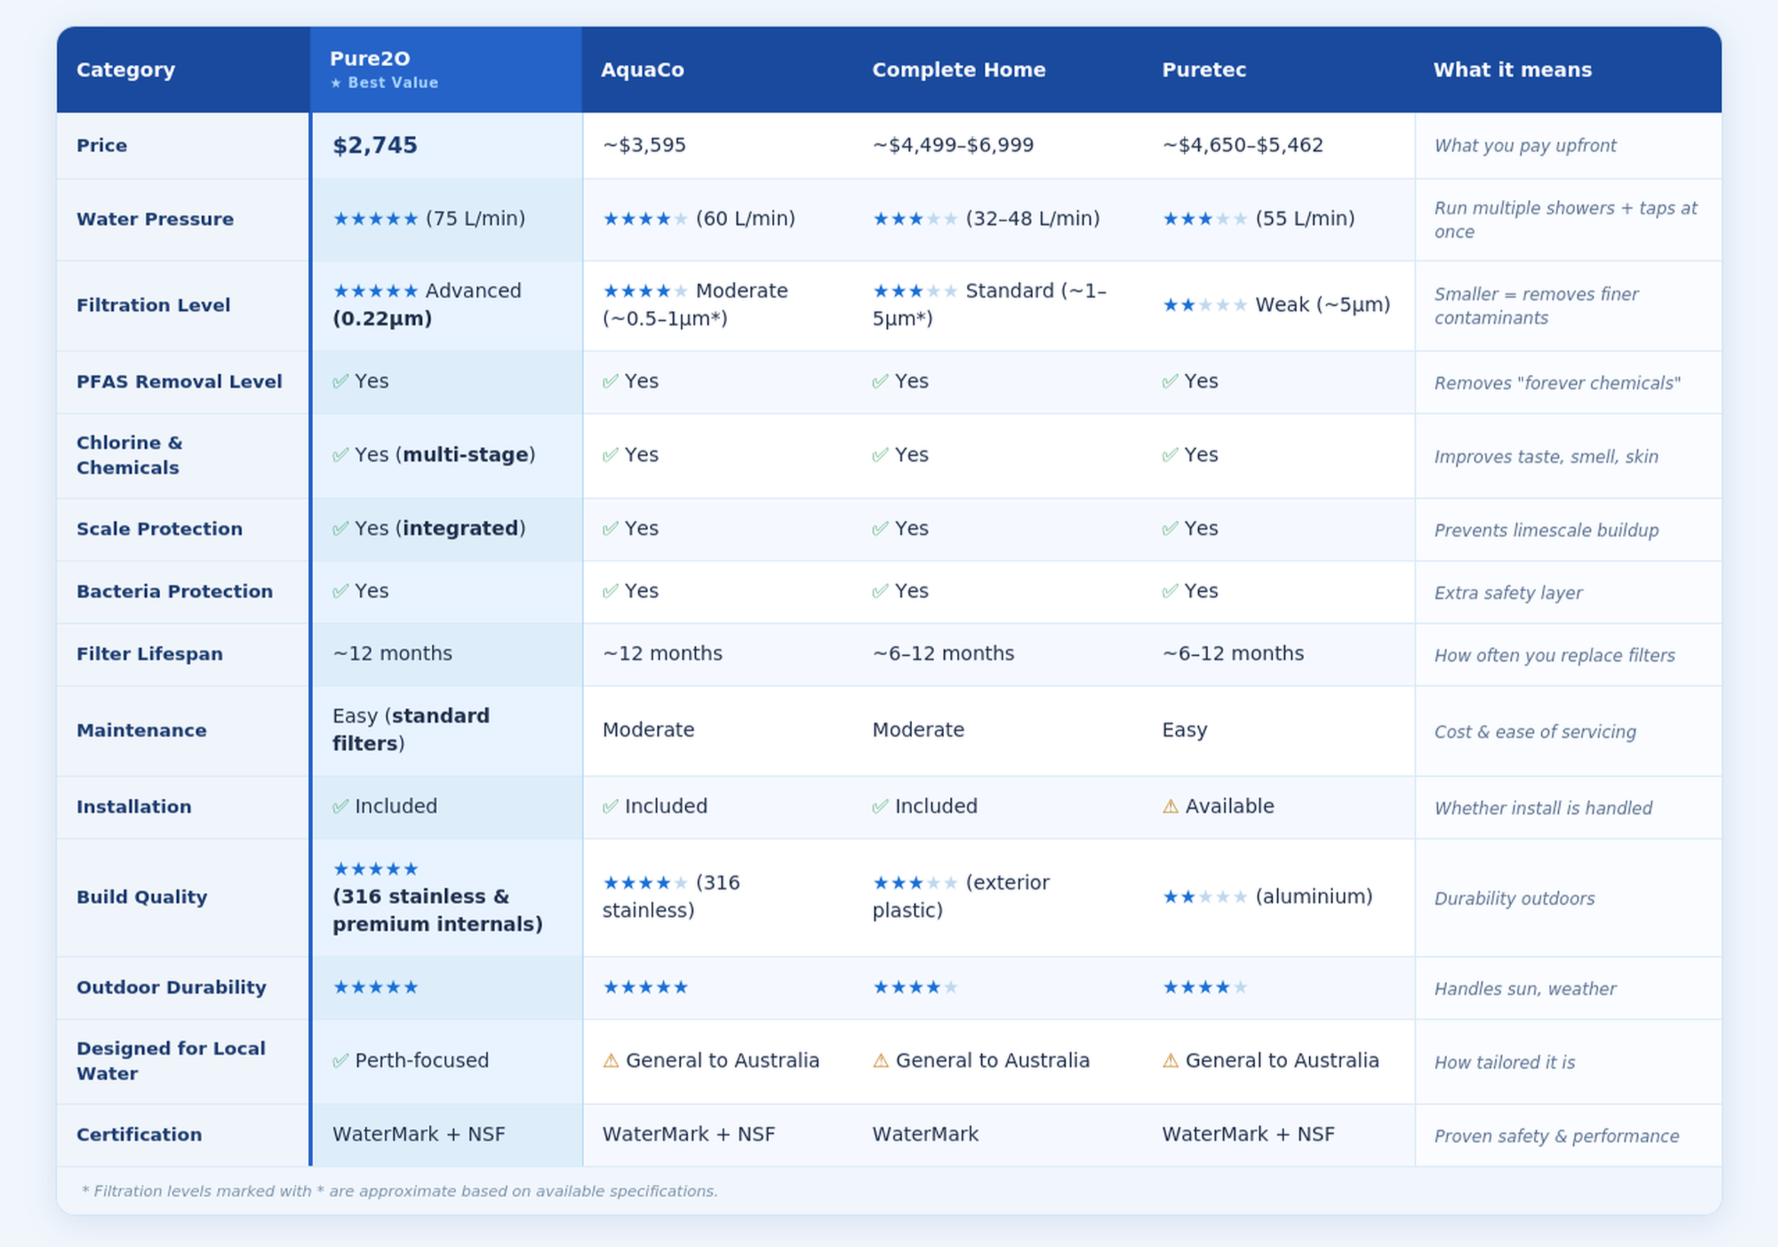Click the Pure2O $2,745 price
The image size is (1778, 1247).
tap(375, 146)
